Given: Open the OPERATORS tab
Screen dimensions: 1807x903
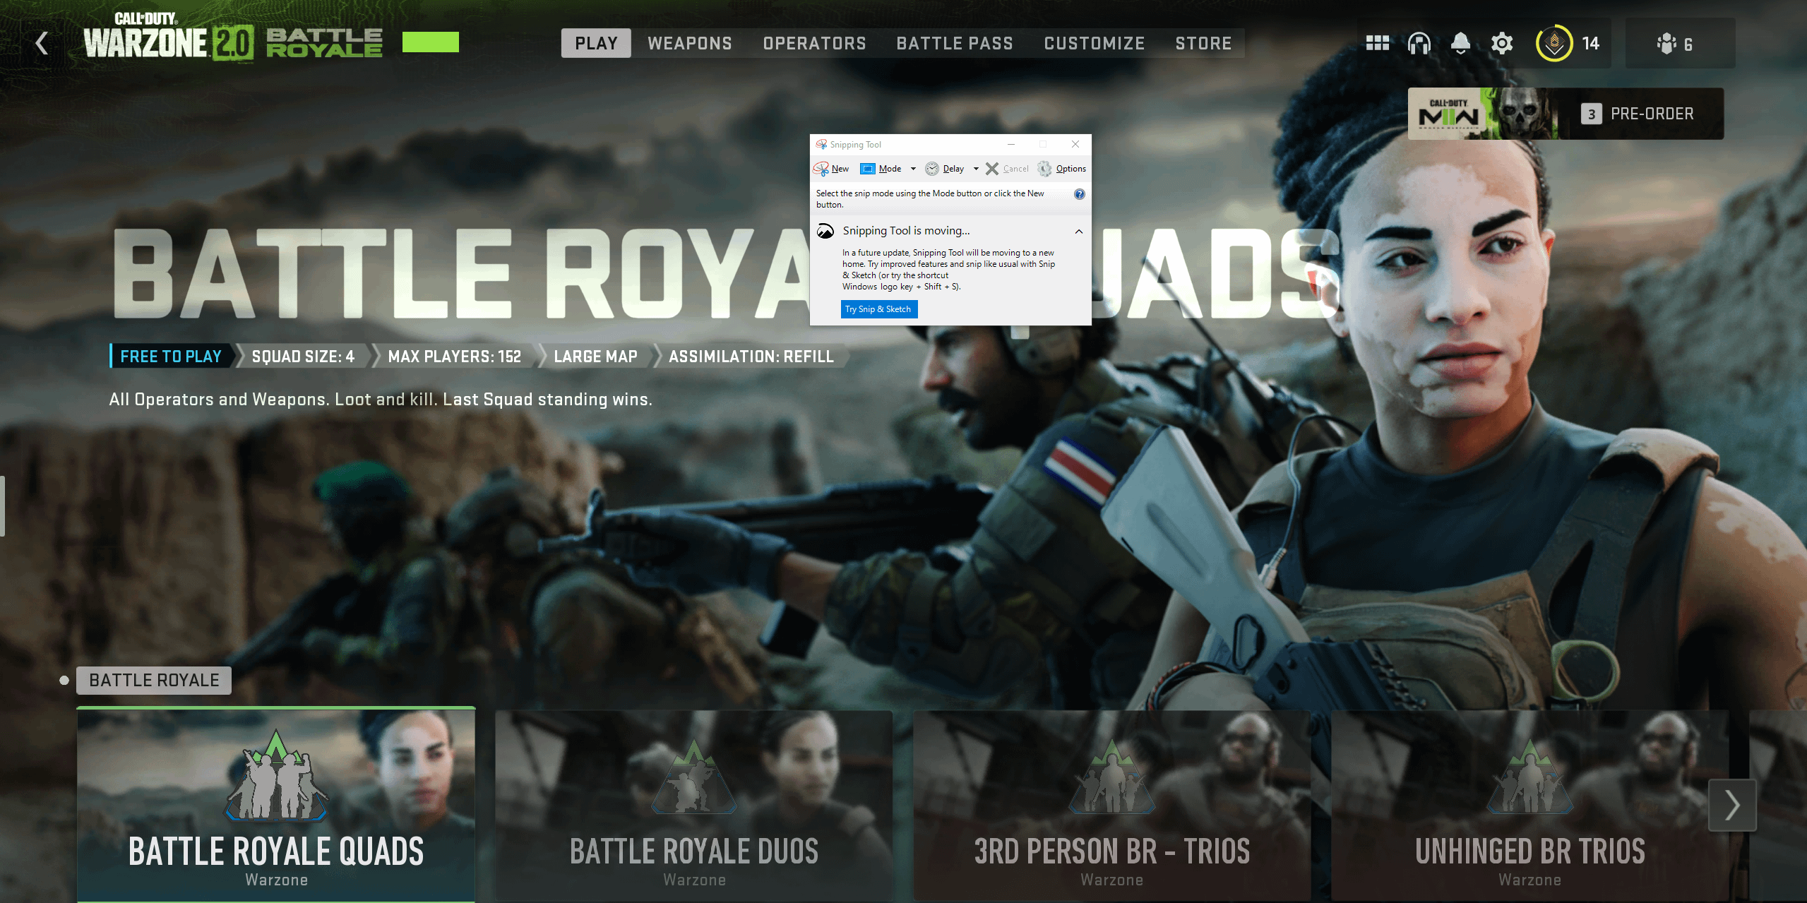Looking at the screenshot, I should click(814, 43).
